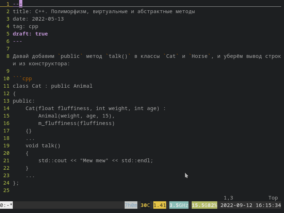Screen dimensions: 284x213
Task: Click the "void talk()" method declaration
Action: (43, 146)
